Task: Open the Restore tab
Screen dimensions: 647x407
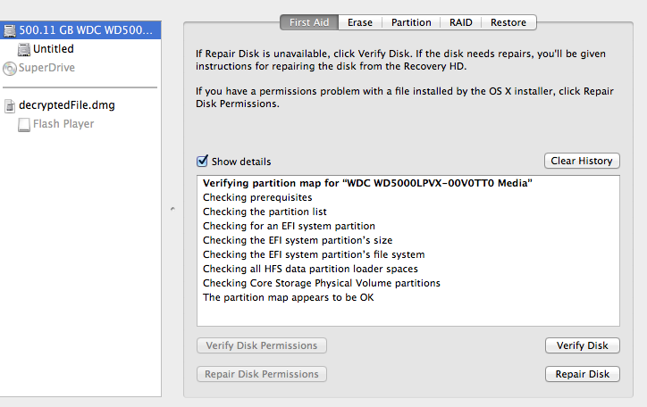Action: click(508, 22)
